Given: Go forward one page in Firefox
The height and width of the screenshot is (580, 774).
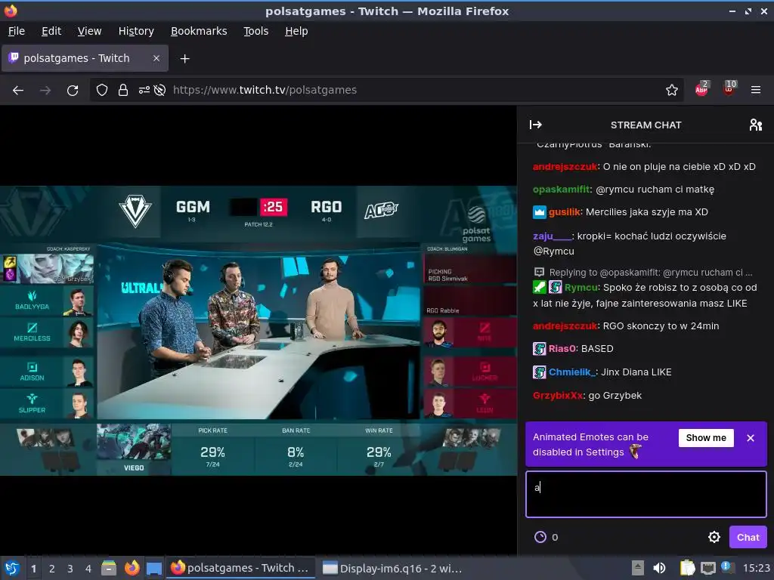Looking at the screenshot, I should (45, 91).
